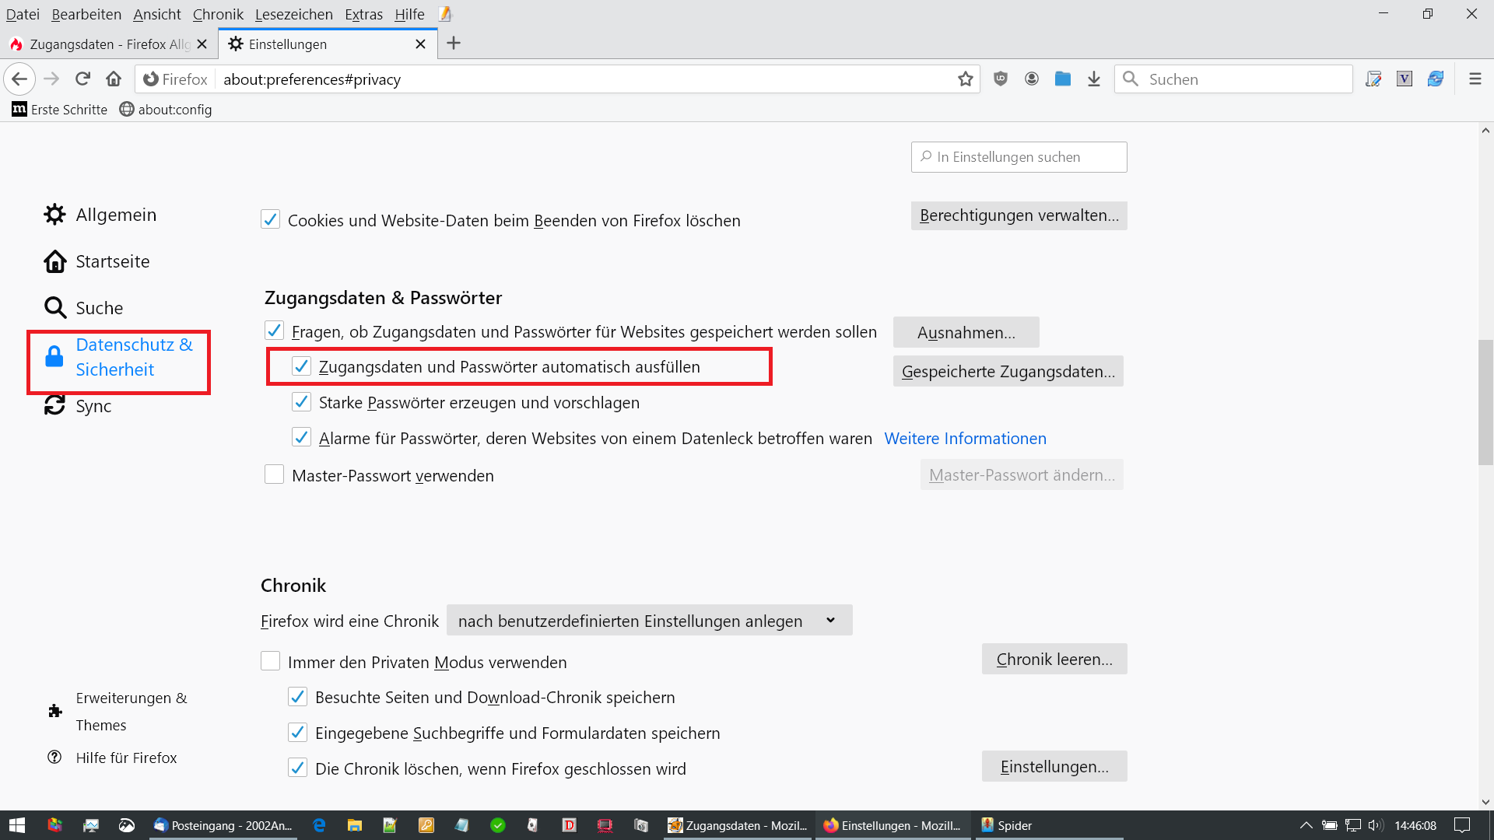Open the Lesezeichen menu
This screenshot has width=1494, height=840.
(x=293, y=14)
